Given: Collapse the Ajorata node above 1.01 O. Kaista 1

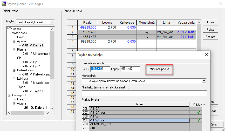Looking at the screenshot, I should [14, 104].
